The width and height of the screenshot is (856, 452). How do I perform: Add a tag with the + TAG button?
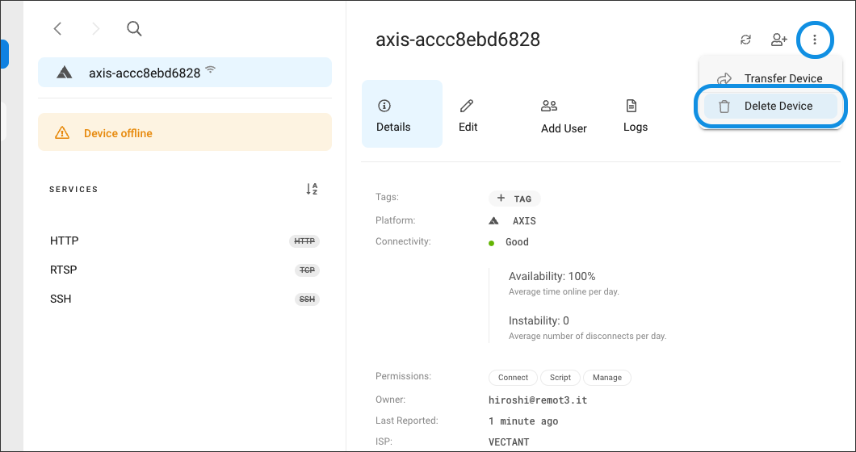[514, 199]
